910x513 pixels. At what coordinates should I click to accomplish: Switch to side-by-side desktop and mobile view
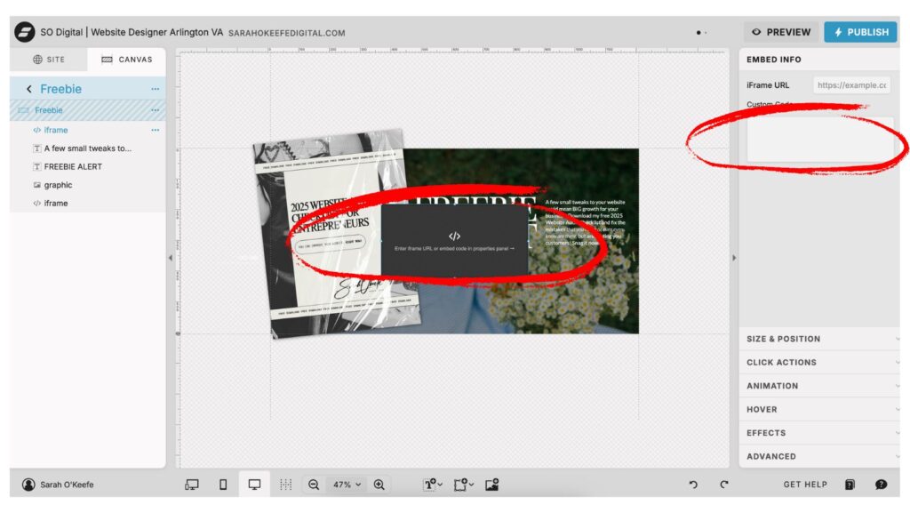(x=192, y=485)
